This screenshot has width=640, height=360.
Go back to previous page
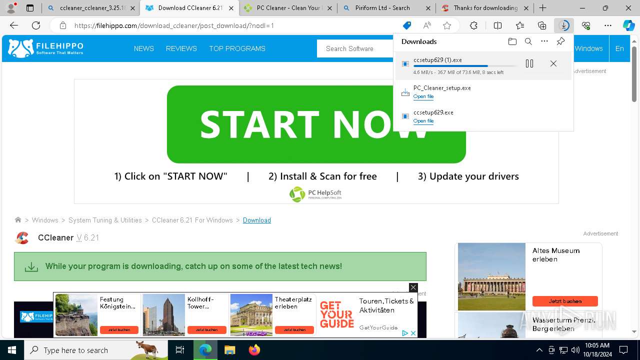point(14,25)
